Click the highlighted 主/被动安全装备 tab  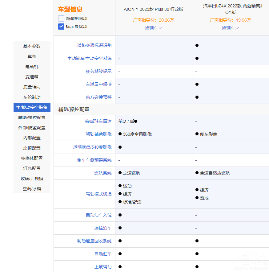[x=32, y=107]
